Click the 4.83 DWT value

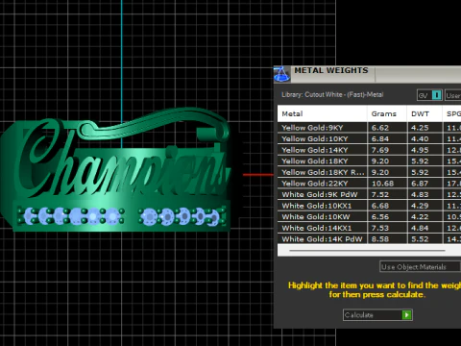click(x=420, y=194)
